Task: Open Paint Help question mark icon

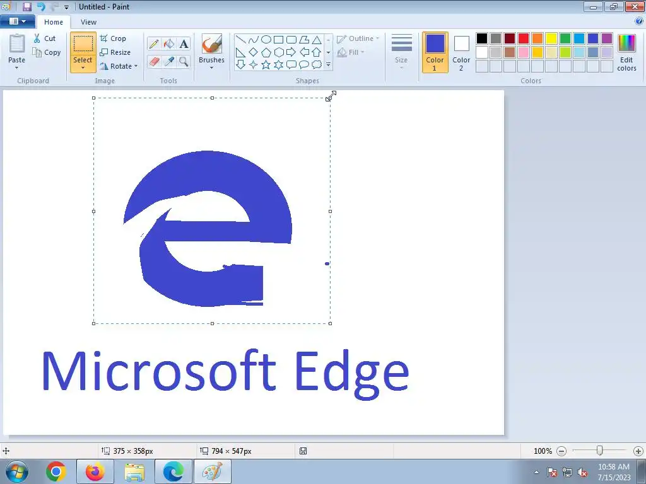Action: (x=639, y=21)
